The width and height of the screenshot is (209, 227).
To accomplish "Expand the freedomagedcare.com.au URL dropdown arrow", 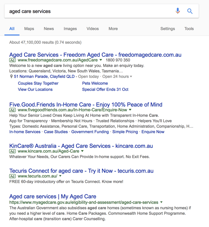I will 101,60.
